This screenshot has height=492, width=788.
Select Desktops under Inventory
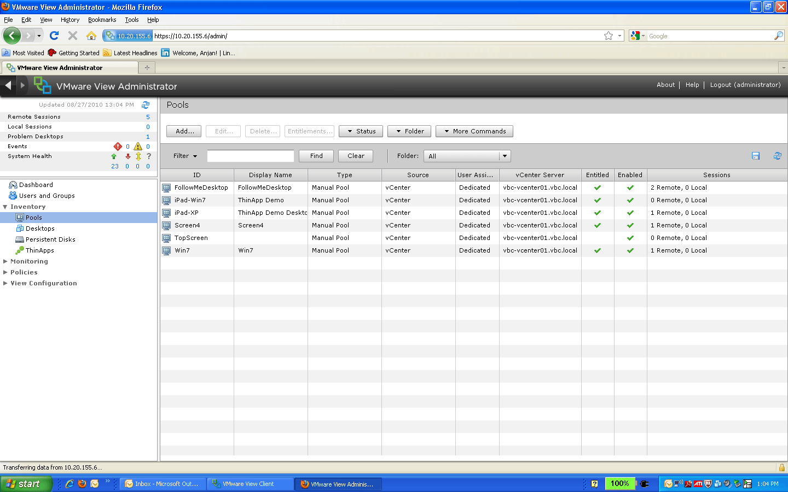pos(40,229)
